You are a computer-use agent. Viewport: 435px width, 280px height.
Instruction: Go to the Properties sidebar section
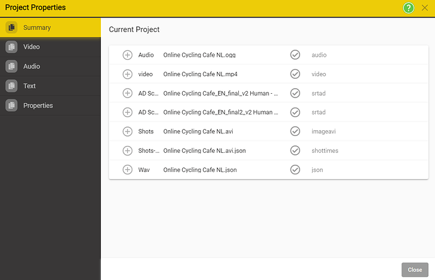[50, 106]
